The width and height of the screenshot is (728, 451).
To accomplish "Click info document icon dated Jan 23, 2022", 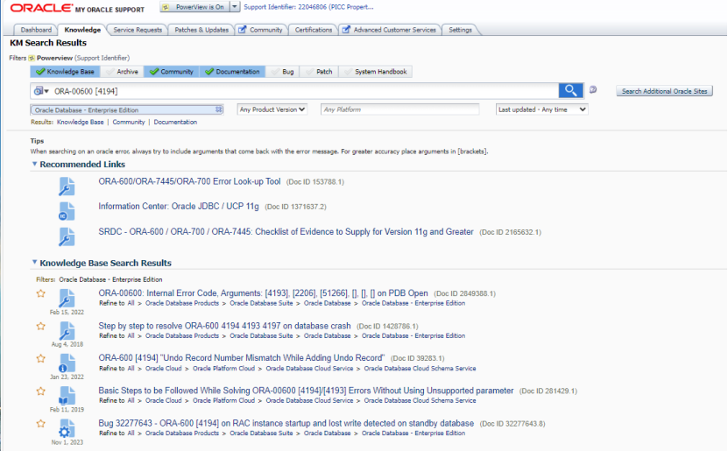I will (67, 363).
